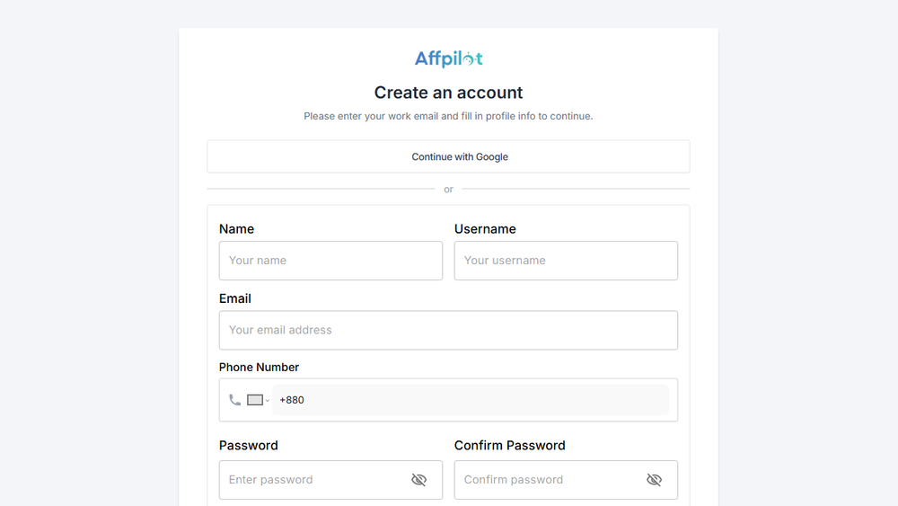Click the Phone Number label
The image size is (898, 506).
click(x=259, y=367)
